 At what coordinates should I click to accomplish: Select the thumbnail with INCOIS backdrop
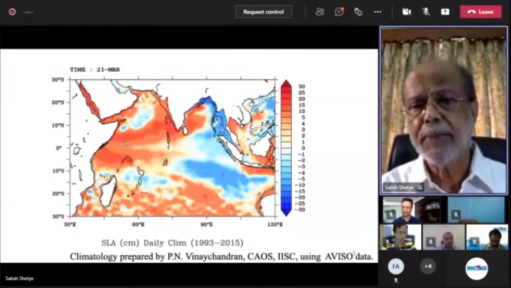(487, 237)
